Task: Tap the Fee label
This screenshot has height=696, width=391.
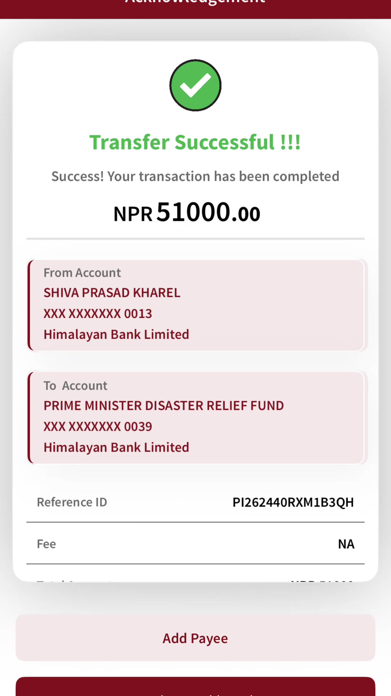Action: [x=46, y=544]
